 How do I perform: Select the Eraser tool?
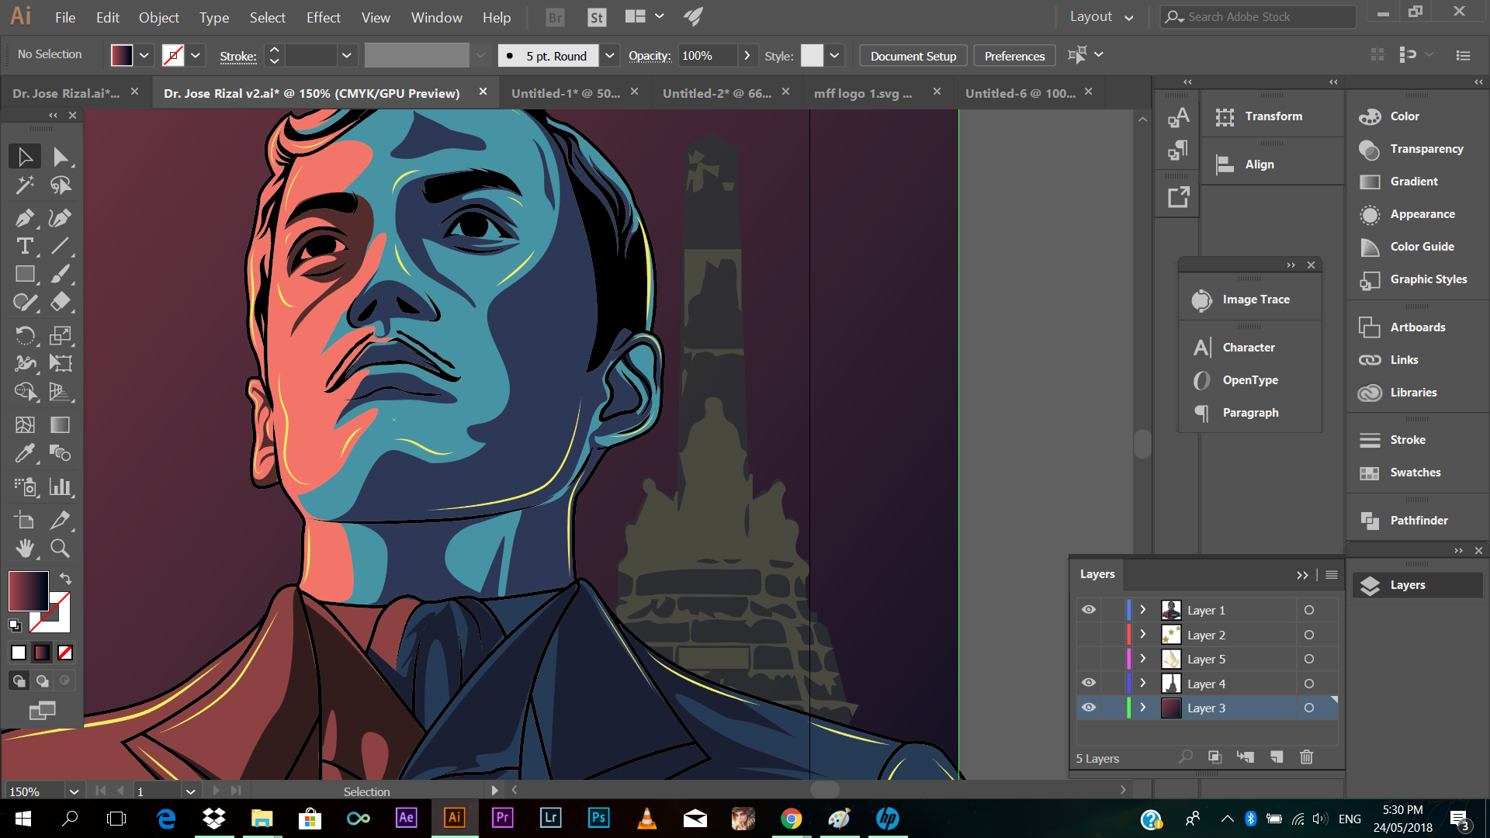pos(61,303)
